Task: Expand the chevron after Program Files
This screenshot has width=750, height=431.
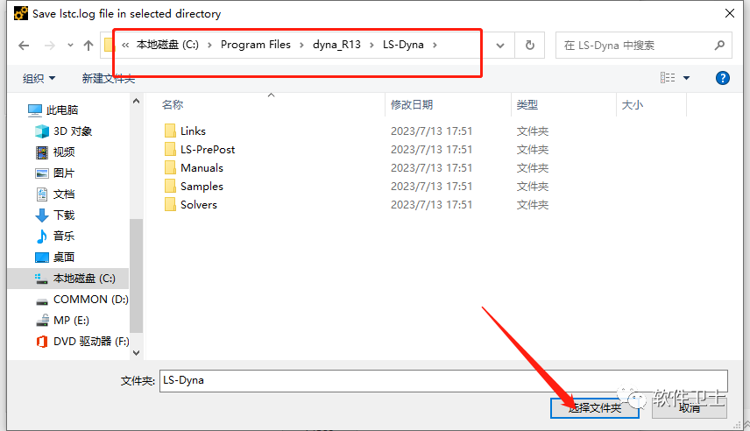Action: click(301, 45)
